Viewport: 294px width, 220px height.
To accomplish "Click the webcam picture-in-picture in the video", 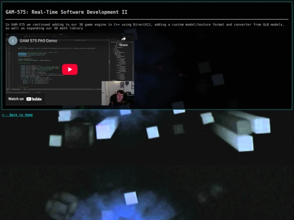I will pos(118,93).
